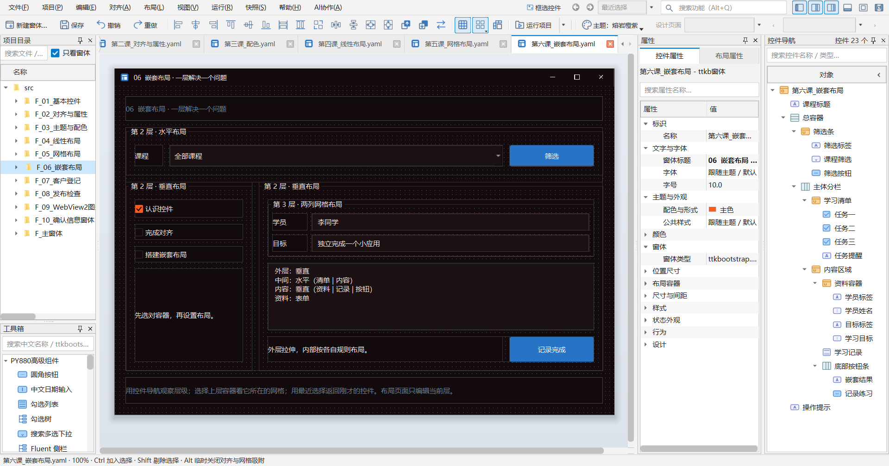Go forward with the right navigation arrow
Viewport: 889px width, 466px height.
click(x=590, y=7)
